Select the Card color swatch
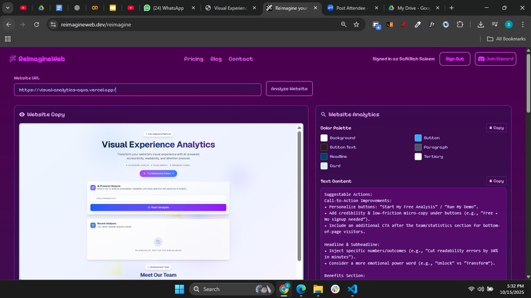 324,166
